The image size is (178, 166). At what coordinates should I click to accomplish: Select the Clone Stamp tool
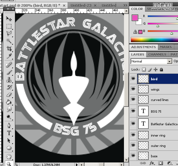tap(9, 80)
